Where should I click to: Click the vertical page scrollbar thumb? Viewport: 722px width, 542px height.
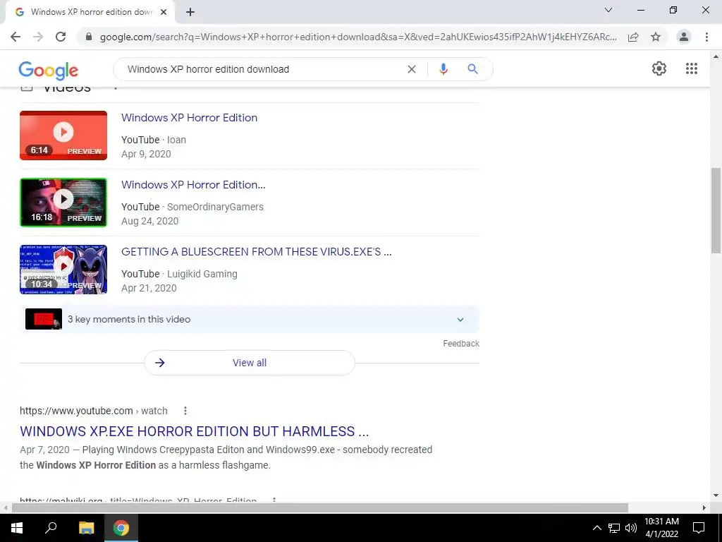716,210
